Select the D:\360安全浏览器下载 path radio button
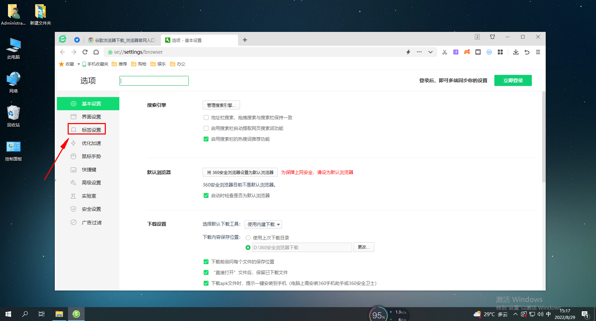Screen dimensions: 596x321 pos(248,248)
